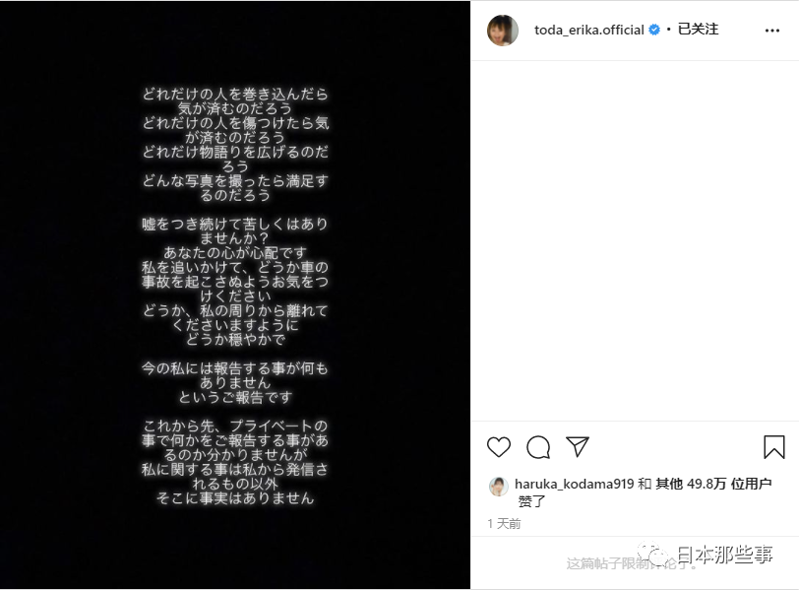Click the blue verified badge
Viewport: 799px width, 590px height.
(654, 31)
